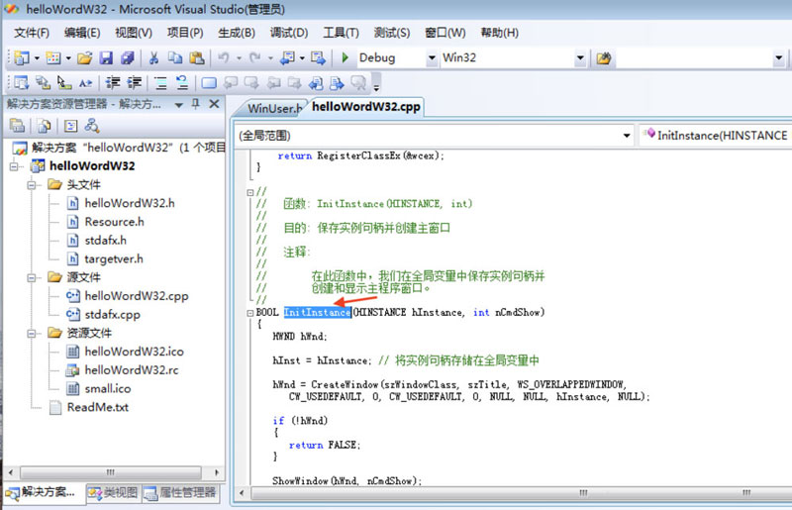This screenshot has width=792, height=510.
Task: Start debugging with green play icon
Action: 345,57
